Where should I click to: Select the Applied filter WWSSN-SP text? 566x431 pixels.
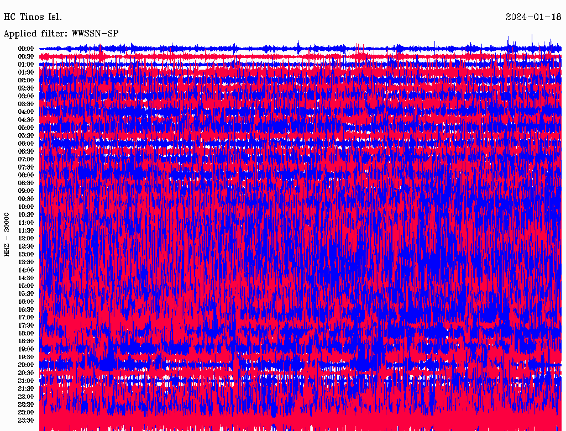point(61,34)
